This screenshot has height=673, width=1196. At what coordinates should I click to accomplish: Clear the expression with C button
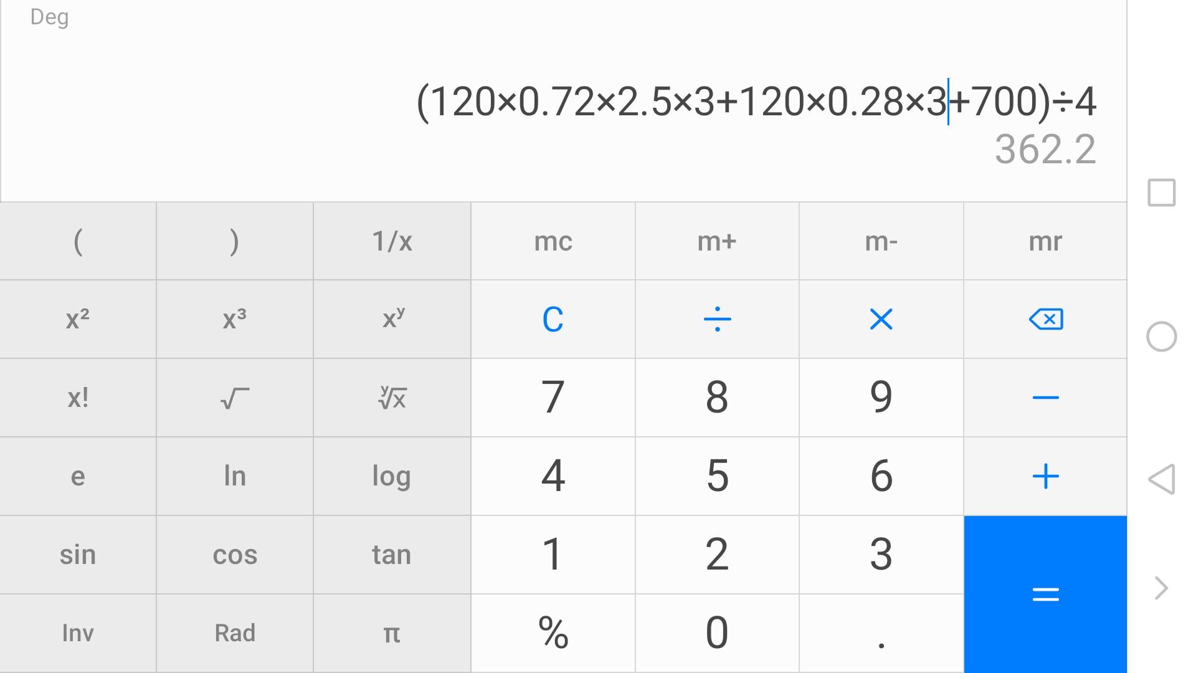pyautogui.click(x=553, y=319)
